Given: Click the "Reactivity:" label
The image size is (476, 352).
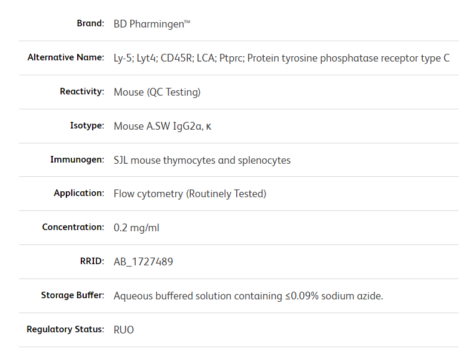Looking at the screenshot, I should click(x=82, y=91).
